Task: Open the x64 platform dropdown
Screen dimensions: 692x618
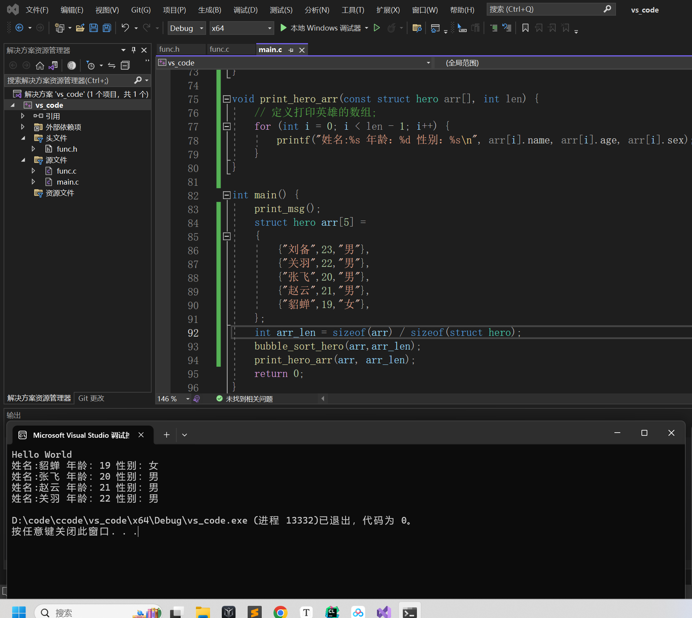Action: pos(242,28)
